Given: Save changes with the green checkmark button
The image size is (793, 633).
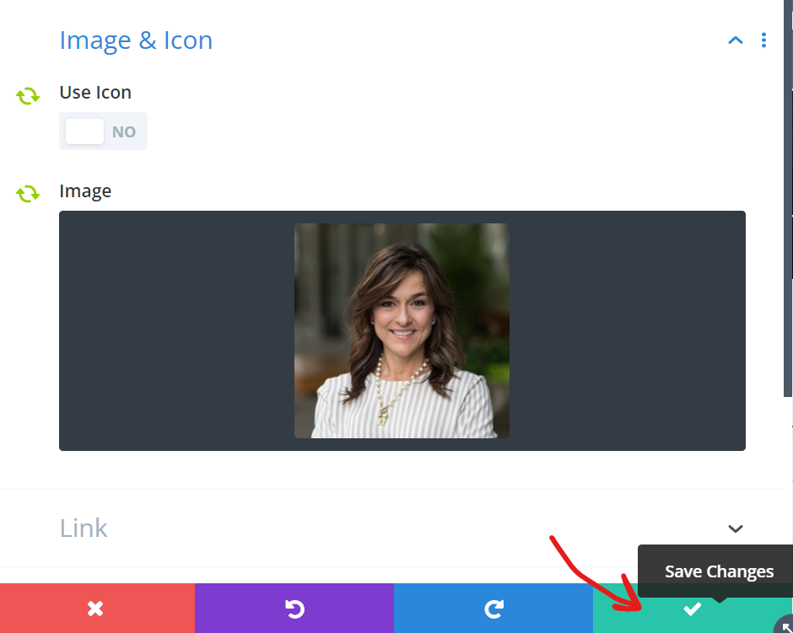Looking at the screenshot, I should [x=693, y=609].
